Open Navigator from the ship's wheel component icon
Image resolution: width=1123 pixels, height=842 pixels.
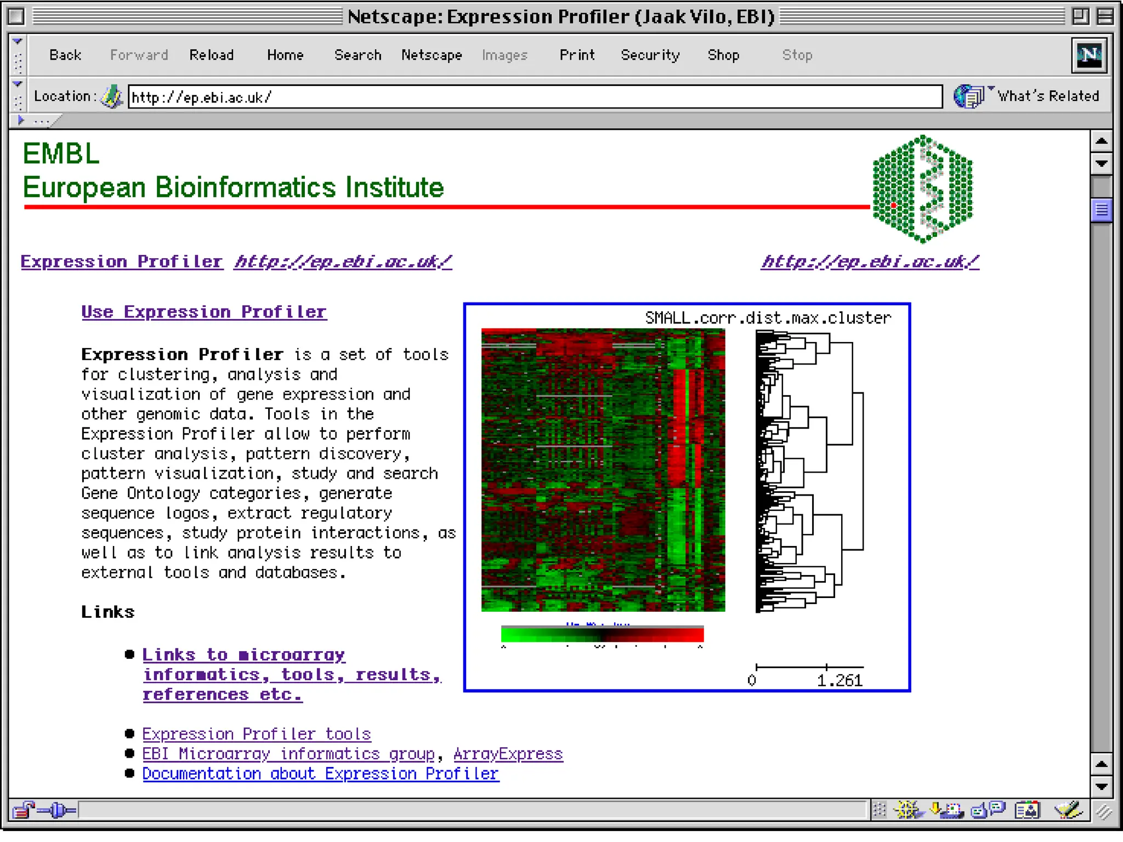click(908, 810)
